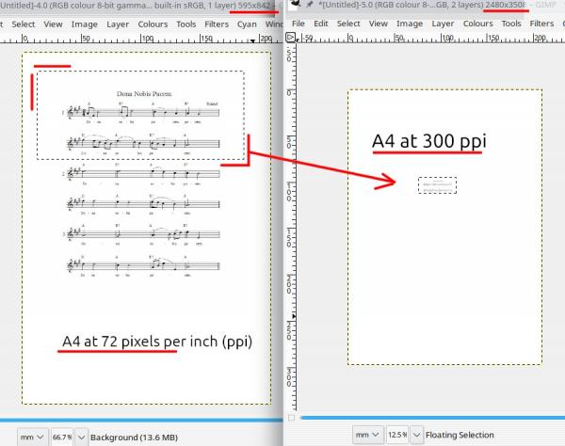The image size is (565, 446).
Task: Click the horizontal scrollbar in left window
Action: [x=141, y=420]
